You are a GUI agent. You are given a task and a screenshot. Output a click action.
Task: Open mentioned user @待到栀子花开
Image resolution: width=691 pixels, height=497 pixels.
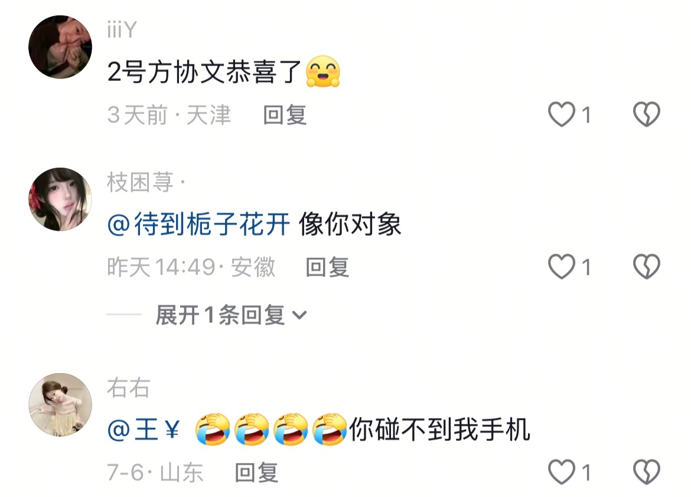point(198,224)
